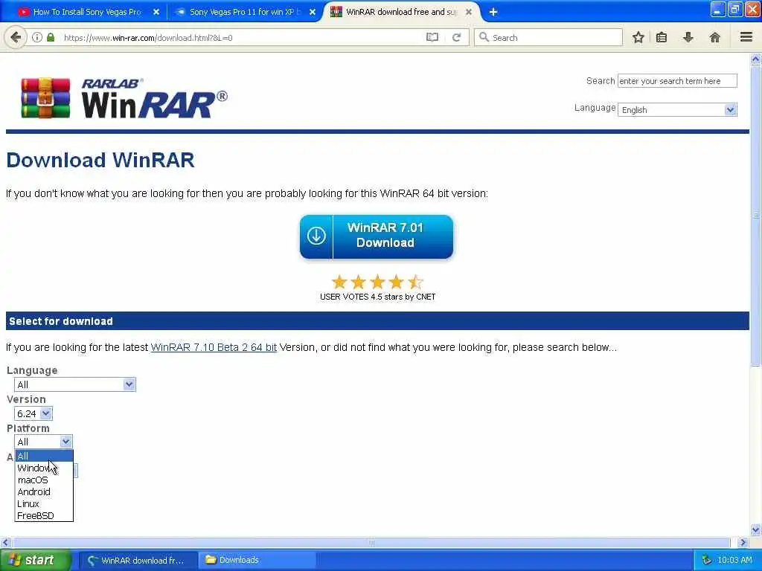Viewport: 762px width, 571px height.
Task: Switch to WinRAR download taskbar button
Action: [138, 560]
